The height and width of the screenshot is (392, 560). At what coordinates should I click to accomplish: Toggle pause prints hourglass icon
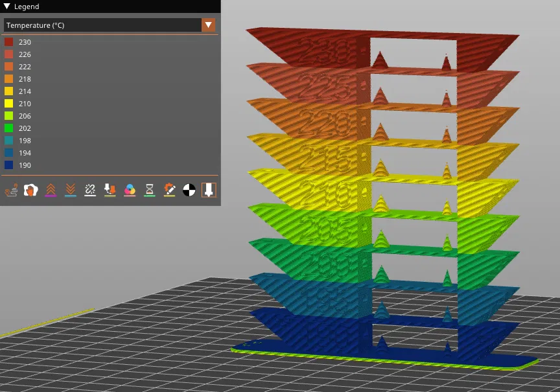click(149, 190)
